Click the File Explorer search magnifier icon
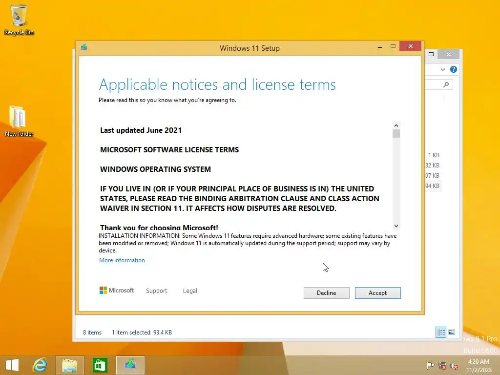This screenshot has width=500, height=375. pyautogui.click(x=446, y=84)
